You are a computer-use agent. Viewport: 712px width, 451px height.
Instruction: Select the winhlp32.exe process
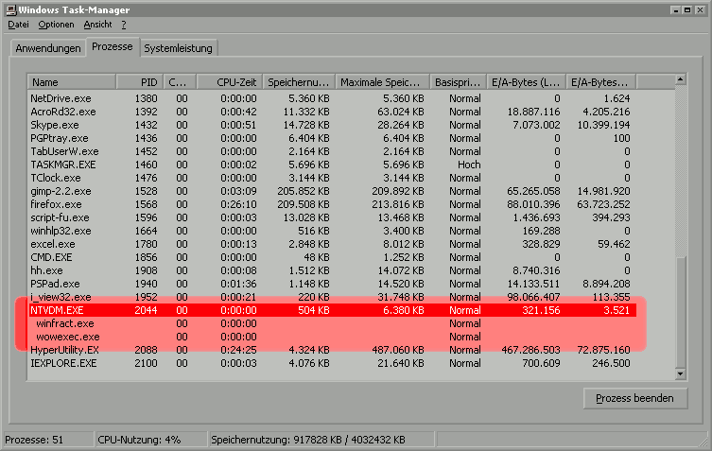click(x=332, y=231)
